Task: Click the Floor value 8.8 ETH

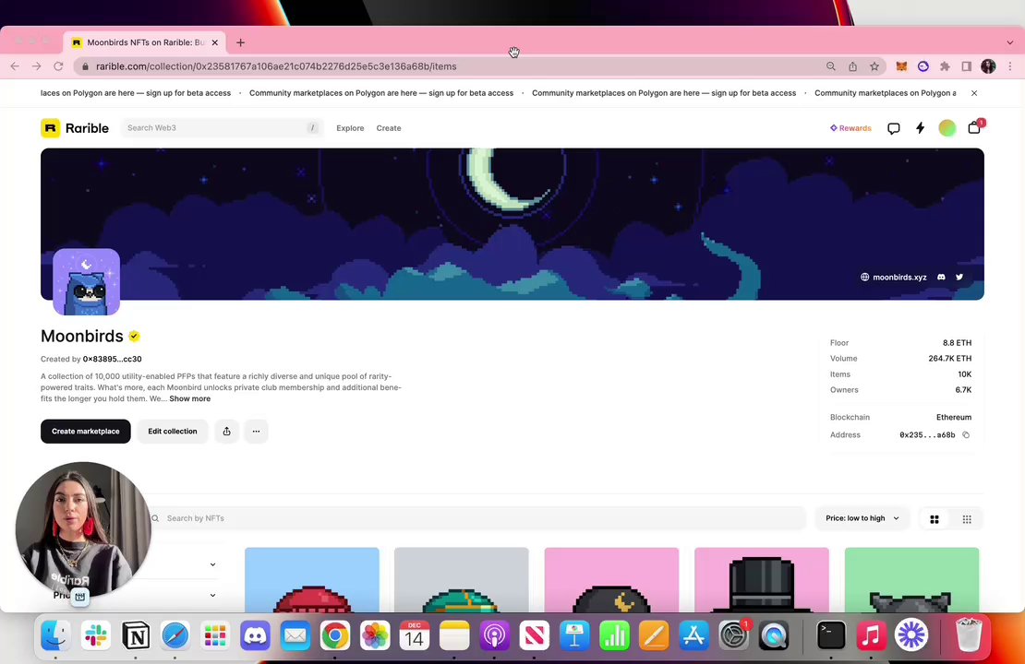Action: (957, 343)
